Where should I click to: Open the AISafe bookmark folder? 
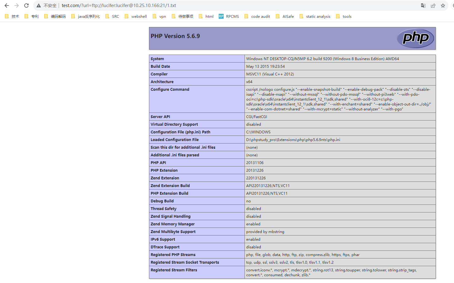[285, 17]
